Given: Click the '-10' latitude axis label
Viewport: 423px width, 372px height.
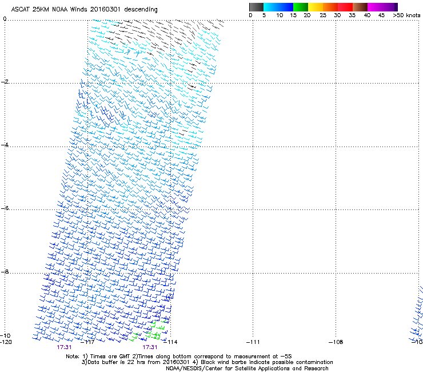Looking at the screenshot, I should click(x=5, y=335).
